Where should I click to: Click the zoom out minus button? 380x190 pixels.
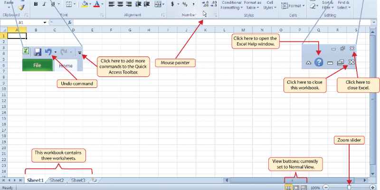326,187
